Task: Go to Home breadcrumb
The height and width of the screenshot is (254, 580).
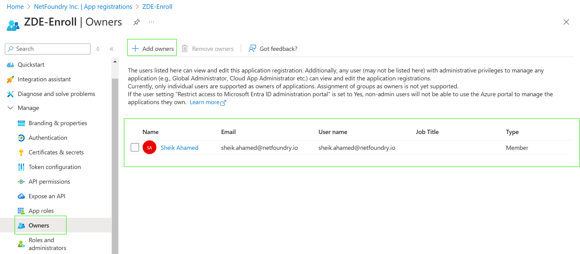Action: click(15, 7)
